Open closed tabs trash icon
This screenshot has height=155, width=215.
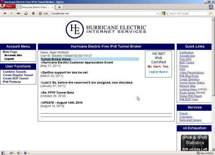tap(211, 7)
